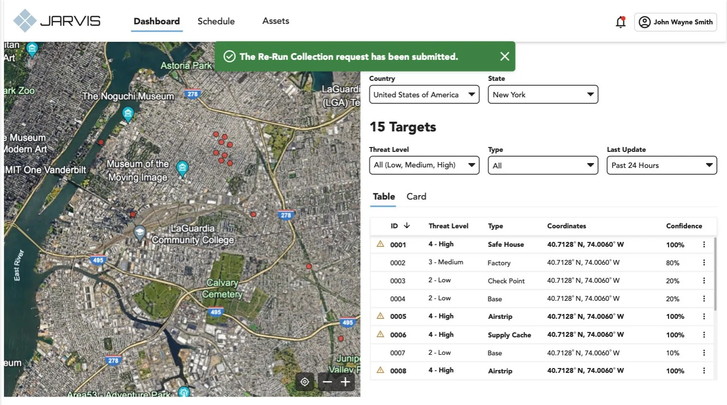Click '15 Targets' heading
The image size is (727, 405).
pos(403,127)
